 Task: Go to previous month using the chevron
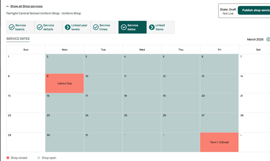(268, 39)
